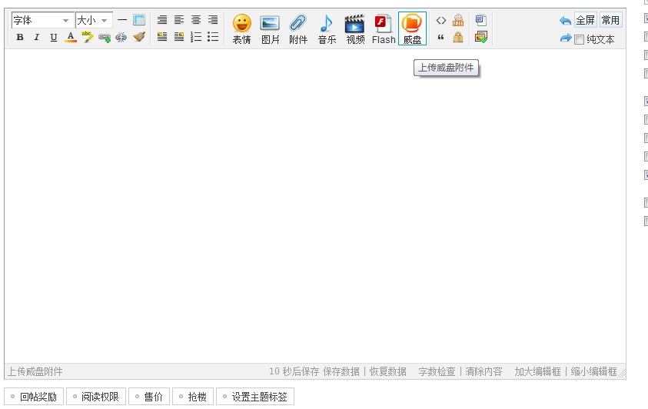The height and width of the screenshot is (409, 648).
Task: Toggle bold formatting with the B icon
Action: [20, 37]
